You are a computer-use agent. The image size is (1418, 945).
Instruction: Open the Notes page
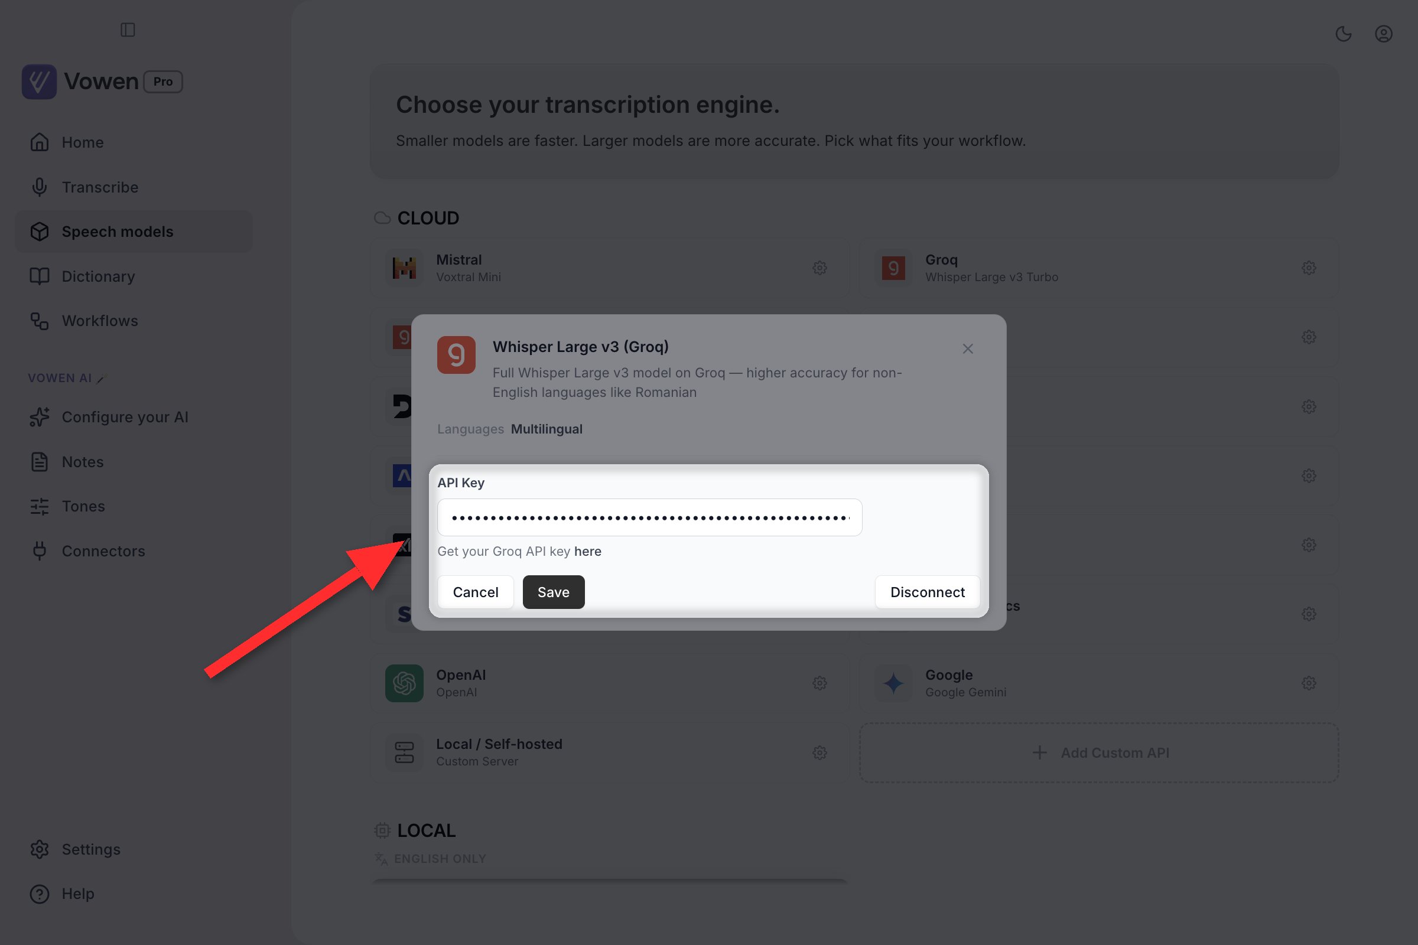tap(134, 462)
